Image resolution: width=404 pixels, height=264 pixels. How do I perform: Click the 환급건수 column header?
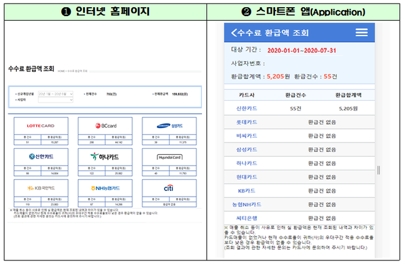pyautogui.click(x=295, y=95)
